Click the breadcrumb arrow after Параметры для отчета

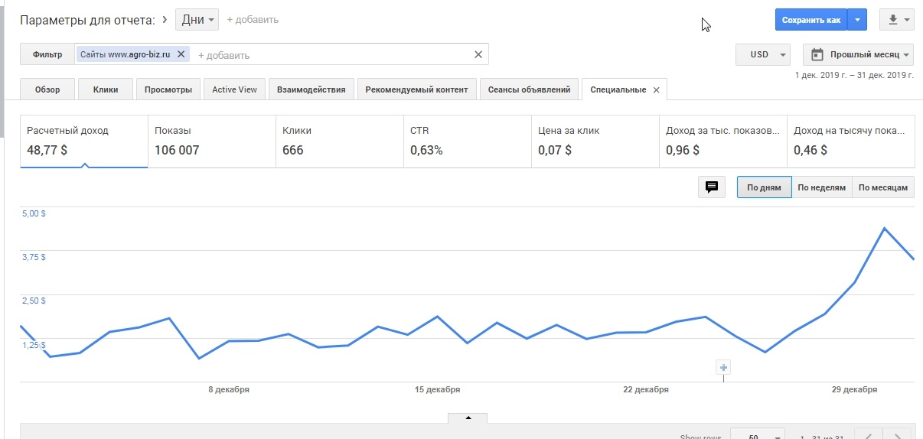pyautogui.click(x=165, y=19)
